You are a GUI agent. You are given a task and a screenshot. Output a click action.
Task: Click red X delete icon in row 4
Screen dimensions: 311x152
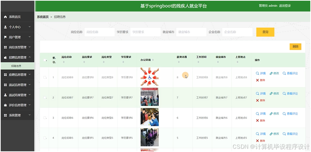pyautogui.click(x=257, y=141)
